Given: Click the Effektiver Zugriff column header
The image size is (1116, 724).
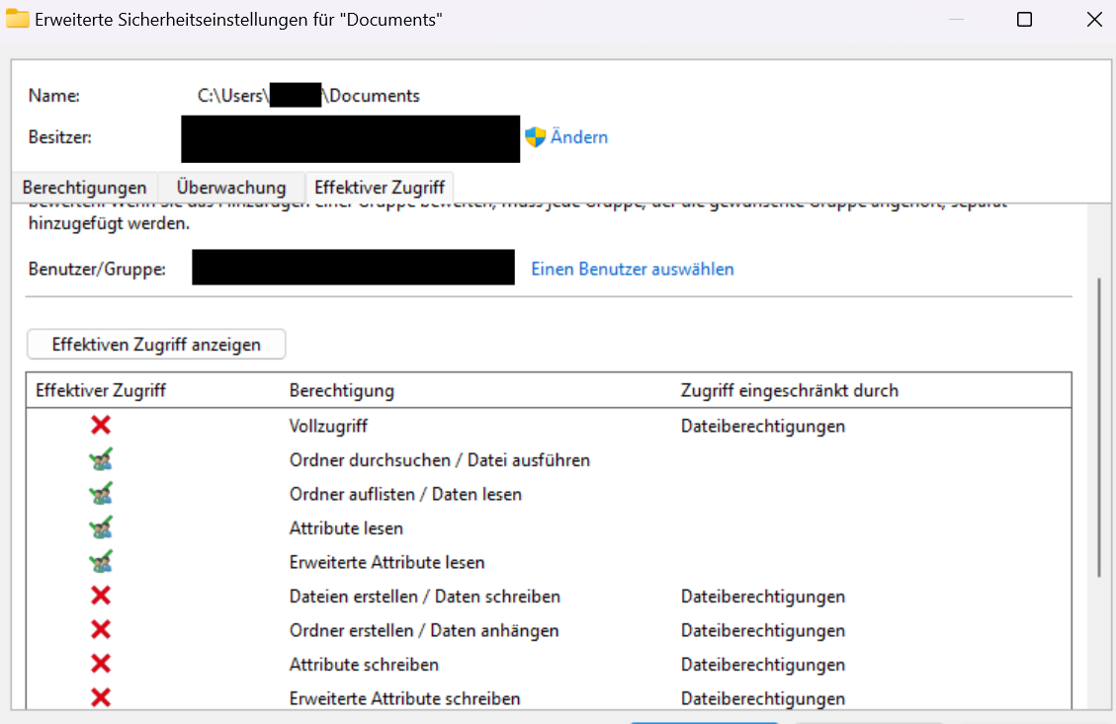Looking at the screenshot, I should click(x=101, y=390).
